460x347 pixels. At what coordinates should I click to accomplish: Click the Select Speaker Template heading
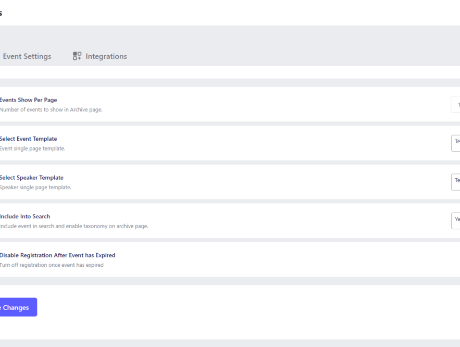[32, 177]
